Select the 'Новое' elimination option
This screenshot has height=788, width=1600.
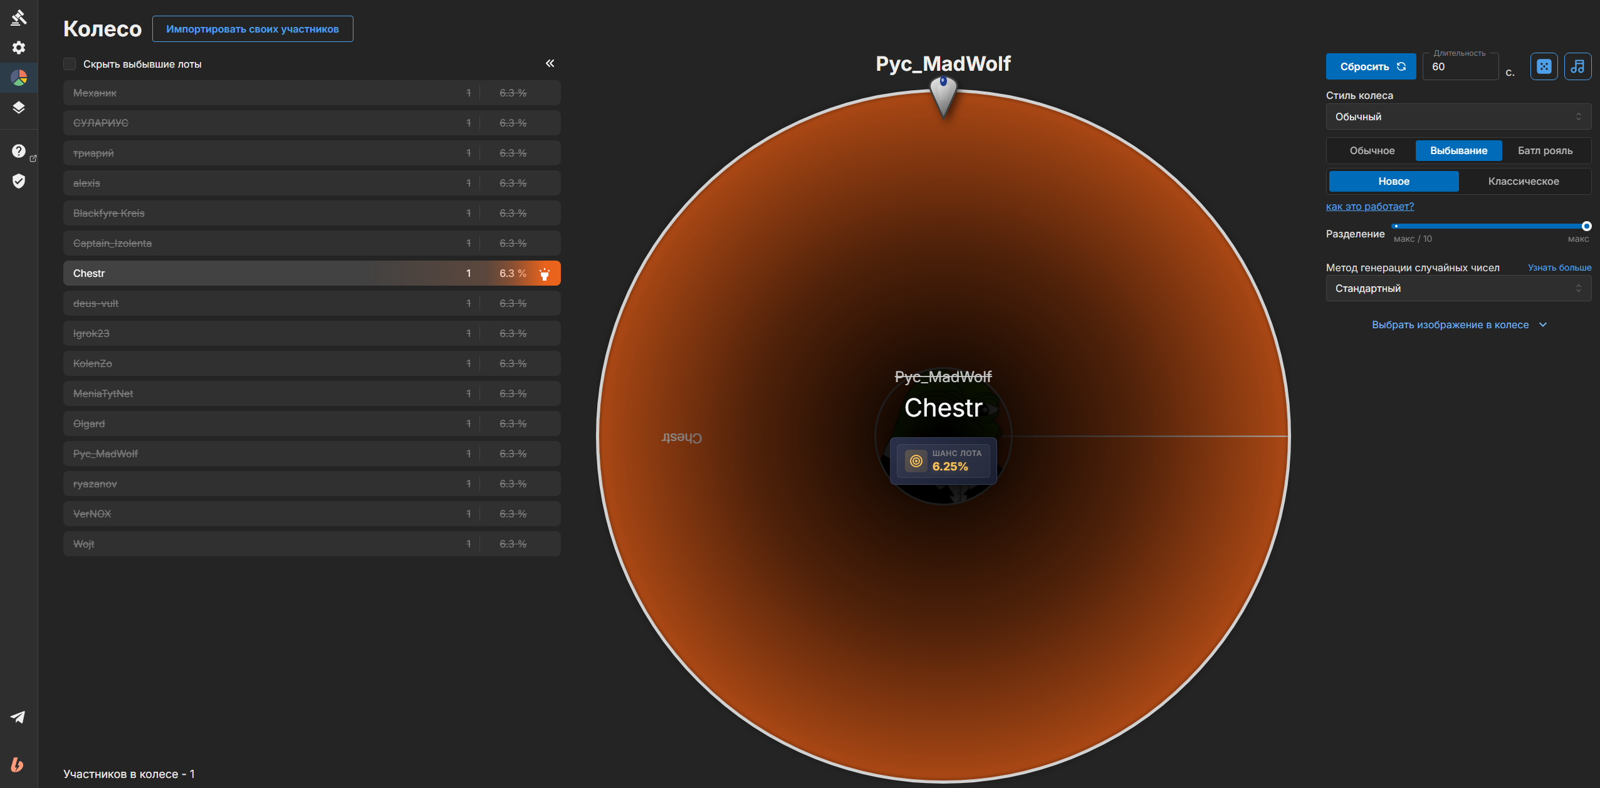click(1394, 181)
